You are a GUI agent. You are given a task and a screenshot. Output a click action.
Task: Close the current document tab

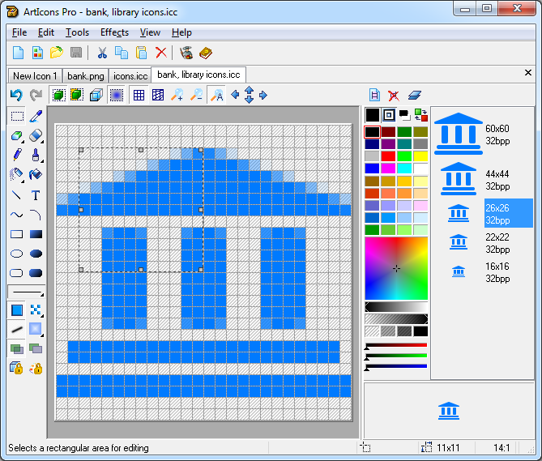tap(528, 73)
